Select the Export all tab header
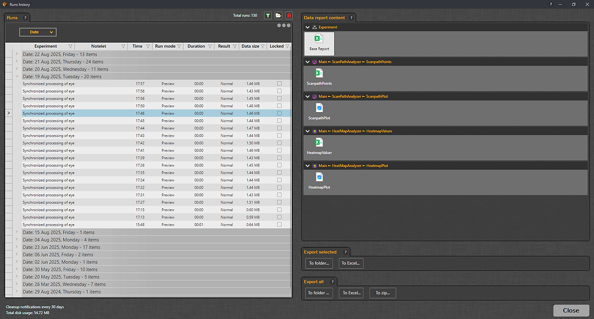This screenshot has height=319, width=594. [314, 281]
